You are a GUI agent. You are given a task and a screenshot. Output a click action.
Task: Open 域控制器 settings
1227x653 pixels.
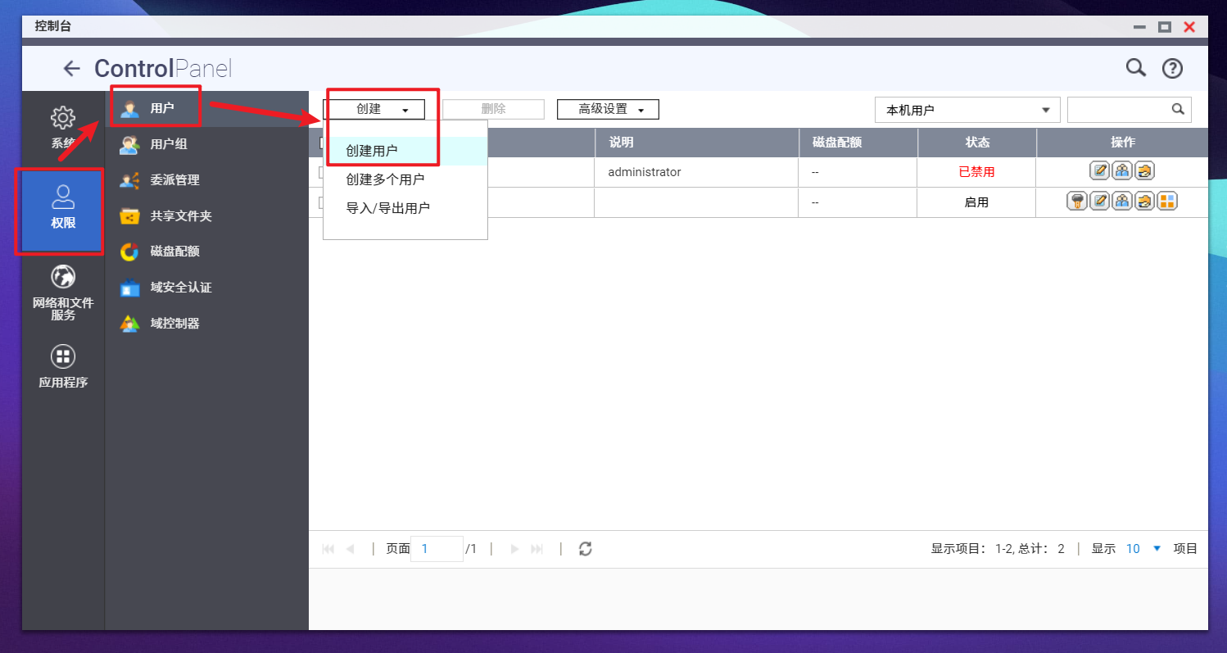click(207, 324)
